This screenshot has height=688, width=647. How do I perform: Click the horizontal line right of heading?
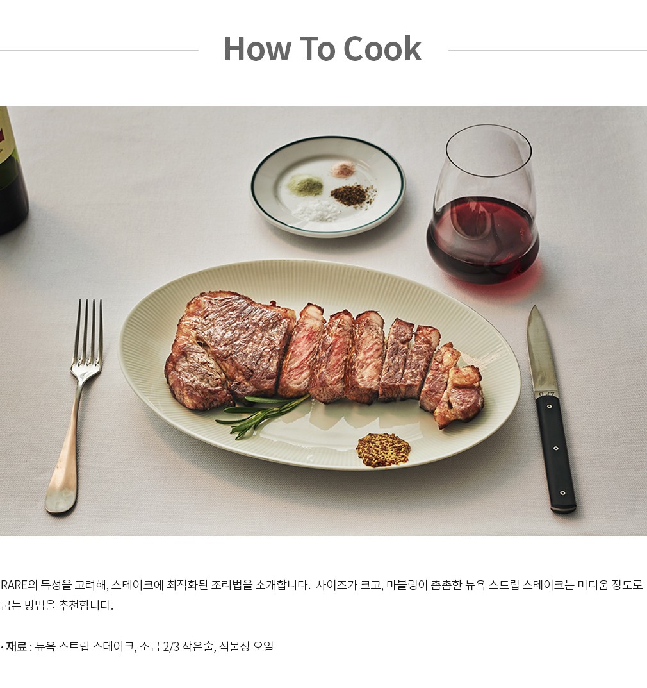(548, 50)
